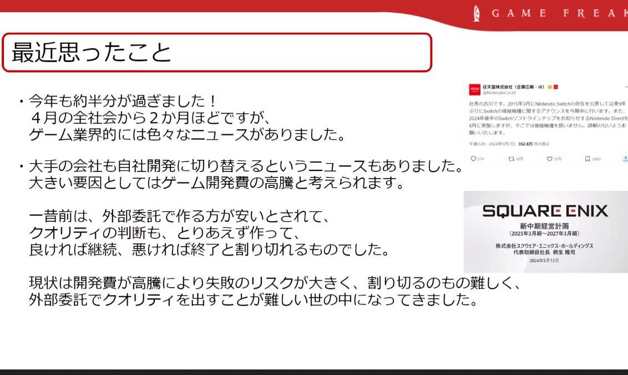This screenshot has width=628, height=375.
Task: Click the line ゲーム業界的には色々なニュースがありました
Action: click(x=188, y=134)
